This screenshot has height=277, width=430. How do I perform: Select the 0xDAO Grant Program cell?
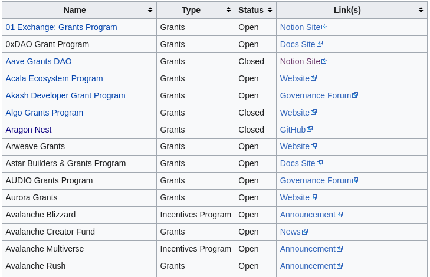pyautogui.click(x=79, y=44)
